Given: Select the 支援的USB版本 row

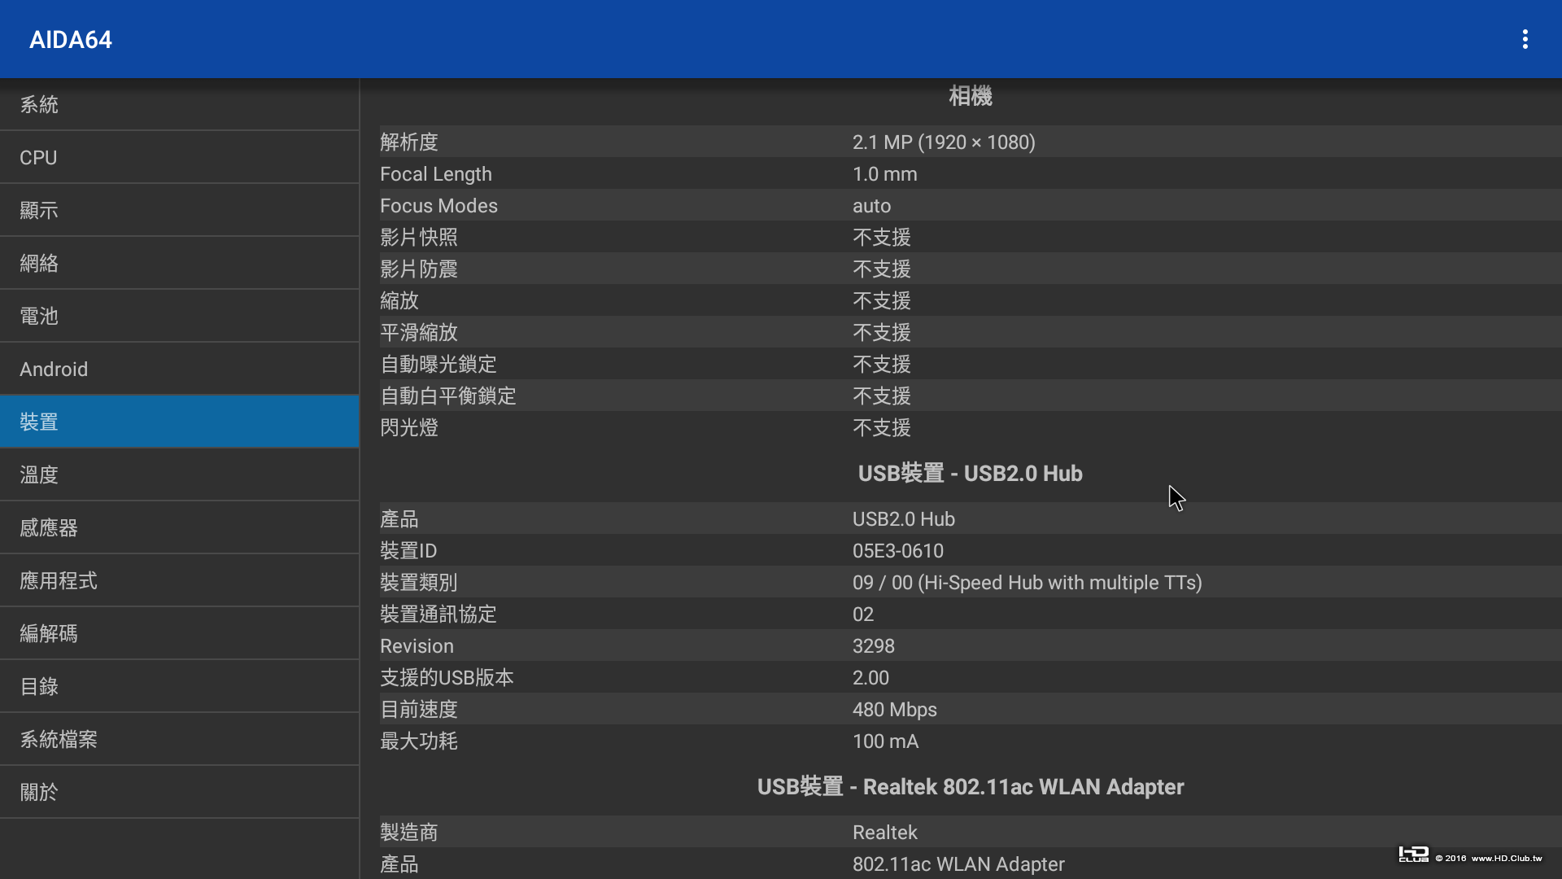Looking at the screenshot, I should (x=971, y=677).
